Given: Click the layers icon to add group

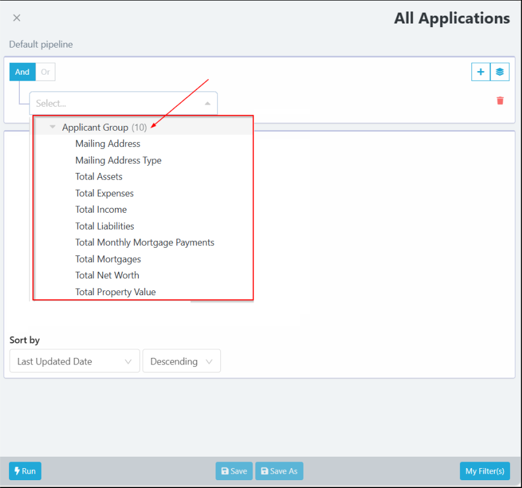Looking at the screenshot, I should tap(500, 72).
